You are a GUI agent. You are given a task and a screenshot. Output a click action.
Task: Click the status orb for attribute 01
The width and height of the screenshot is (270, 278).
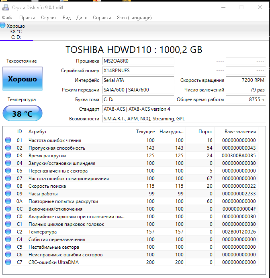[8, 140]
